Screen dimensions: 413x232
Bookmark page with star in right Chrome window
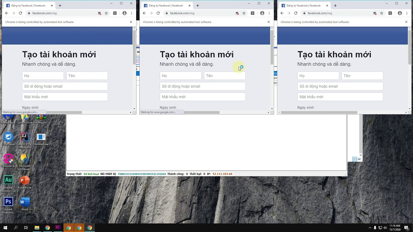click(382, 13)
